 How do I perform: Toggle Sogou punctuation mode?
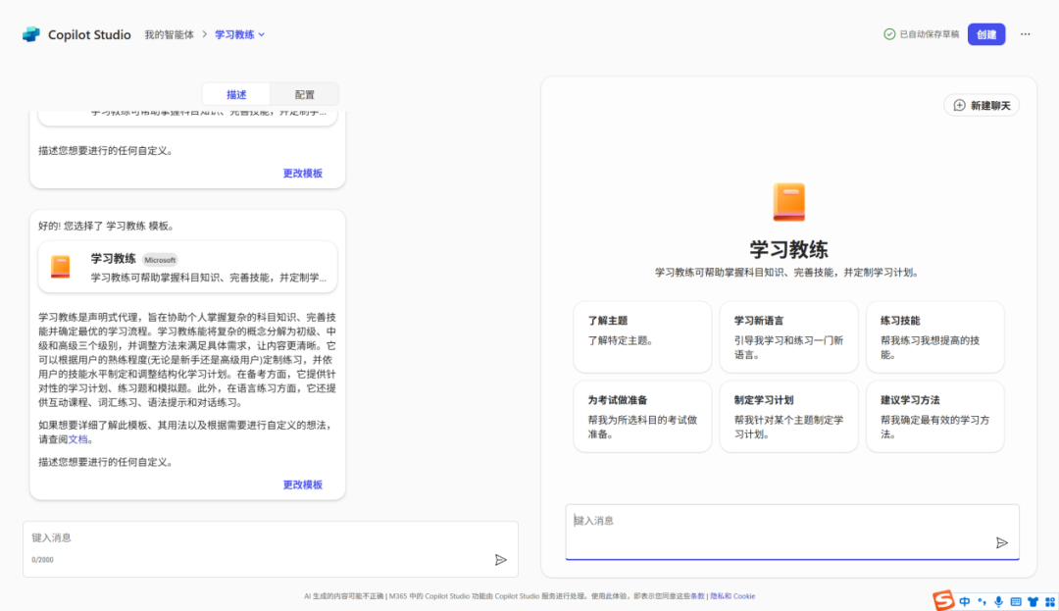coord(982,601)
